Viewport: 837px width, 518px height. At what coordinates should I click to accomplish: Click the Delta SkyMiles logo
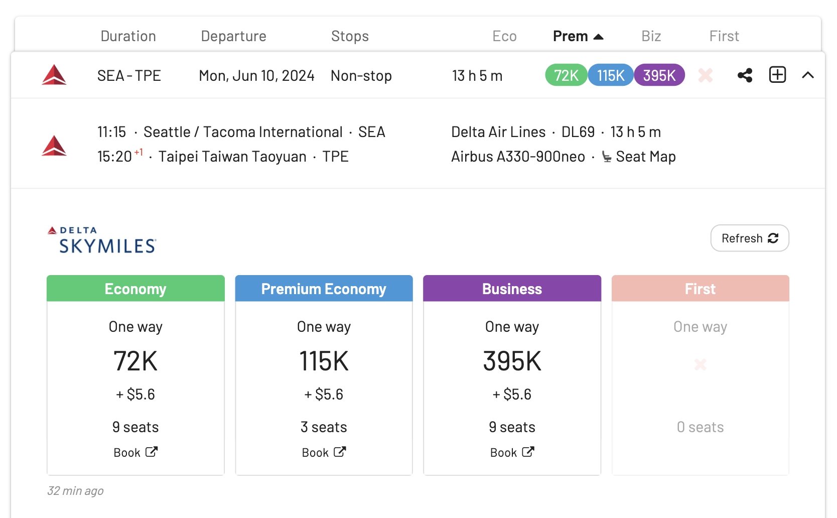[102, 239]
